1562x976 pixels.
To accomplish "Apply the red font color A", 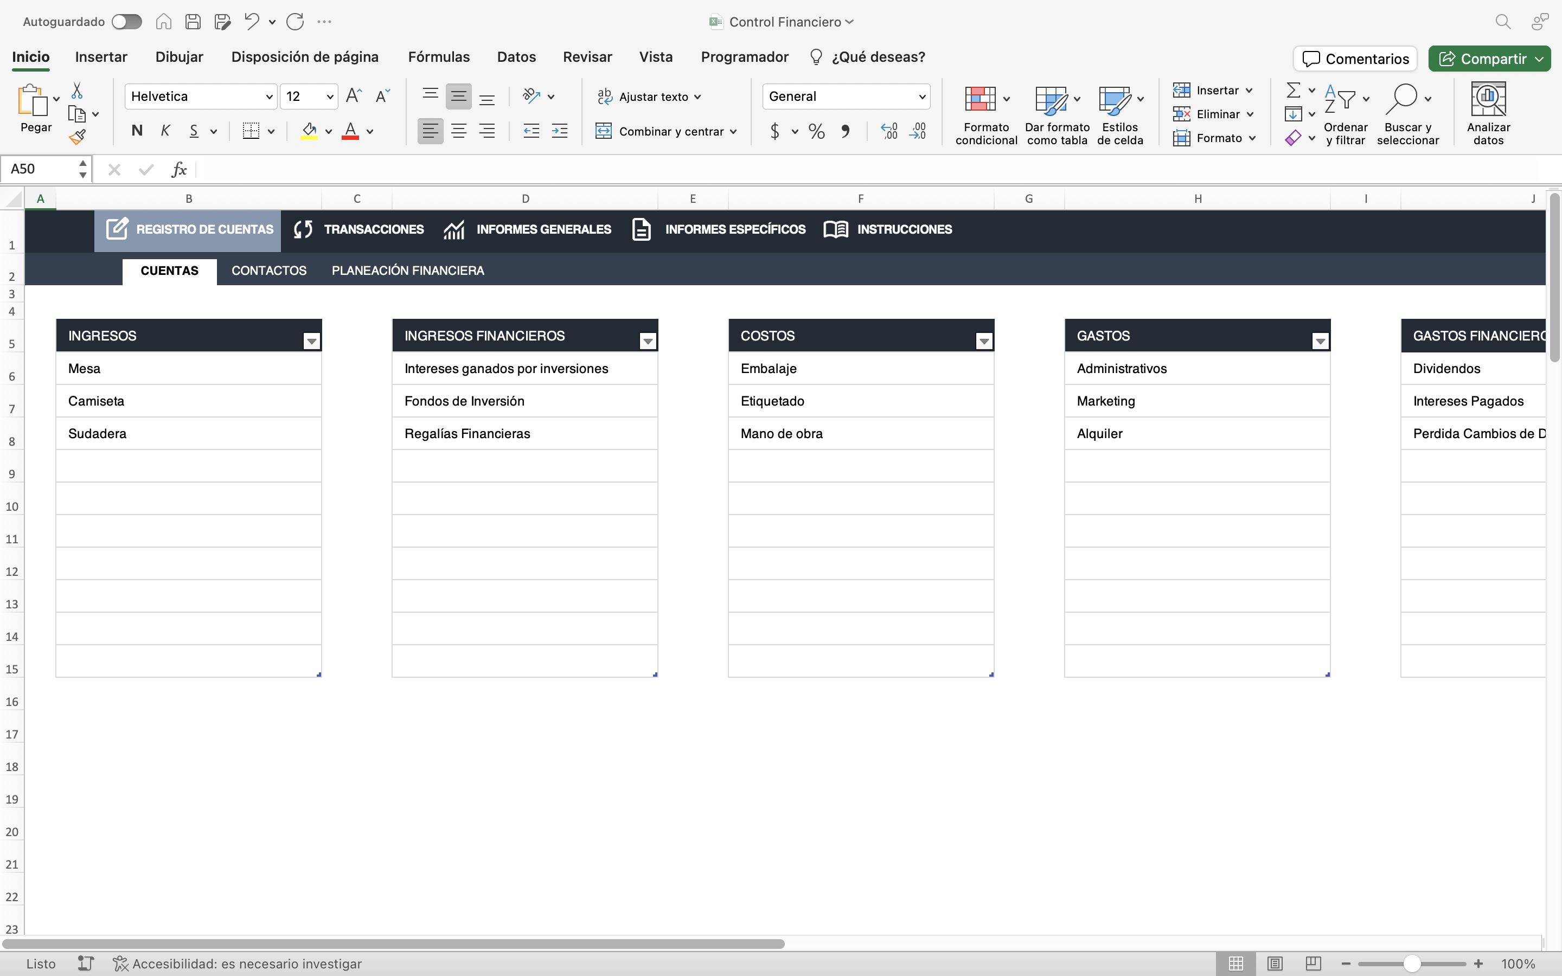I will pyautogui.click(x=350, y=131).
